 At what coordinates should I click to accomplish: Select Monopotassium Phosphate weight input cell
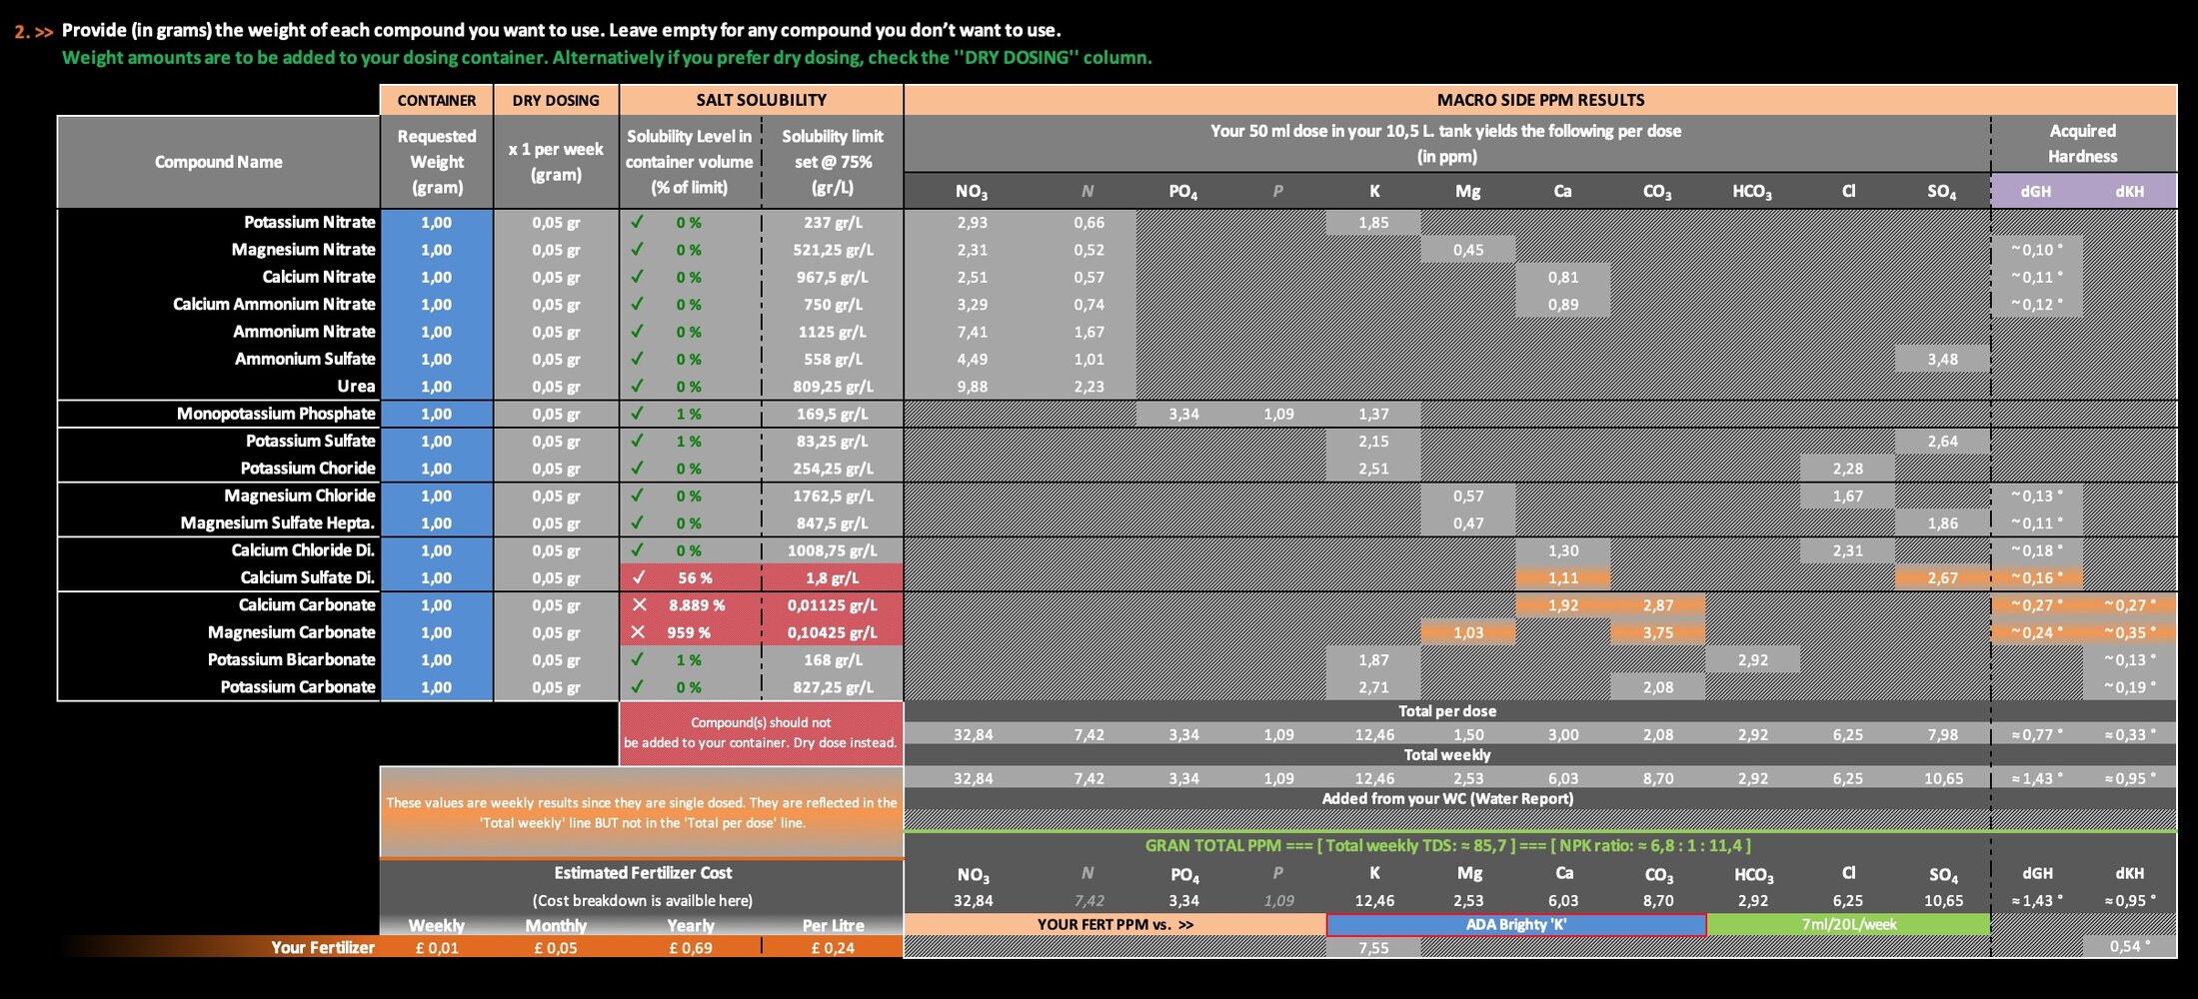(437, 414)
